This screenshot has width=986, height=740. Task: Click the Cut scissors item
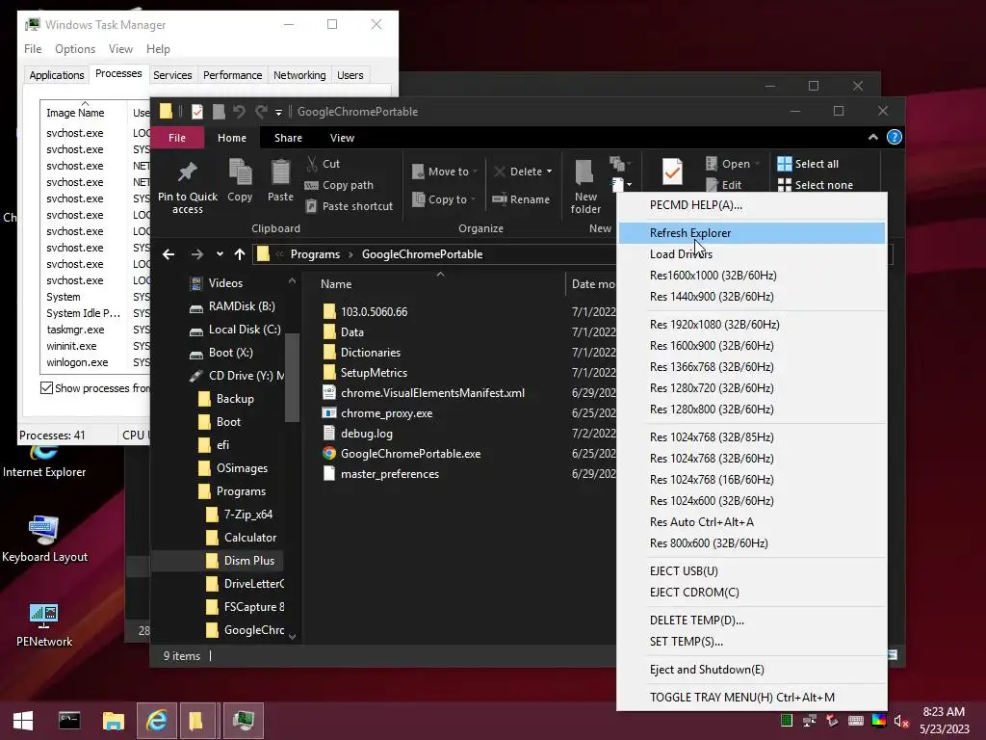(x=324, y=164)
